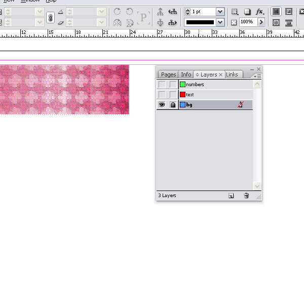Viewport: 304px width, 304px height.
Task: Click the P transform preview indicator
Action: (x=143, y=18)
